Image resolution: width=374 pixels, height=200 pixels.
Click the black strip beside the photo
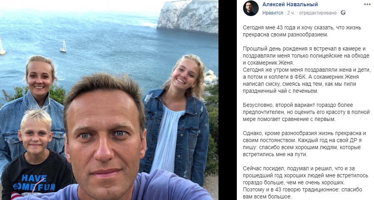(x=227, y=100)
